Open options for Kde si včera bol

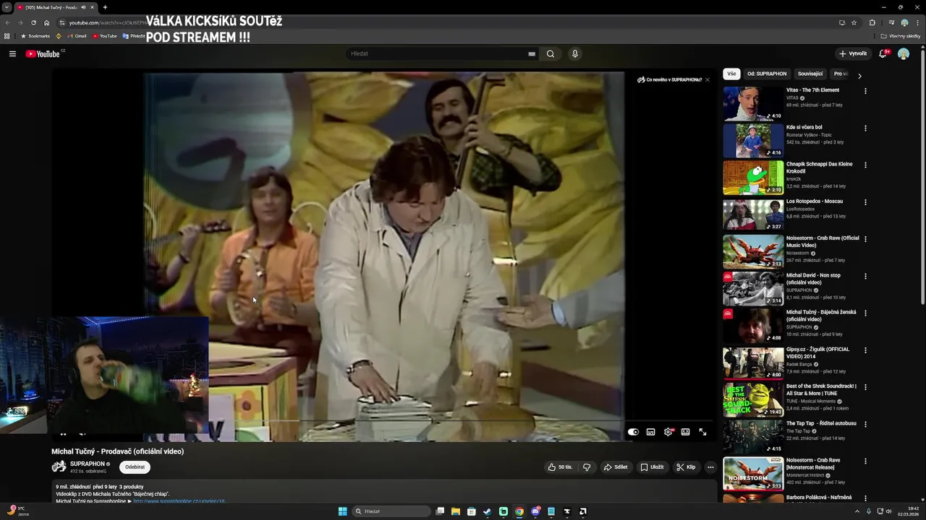(865, 128)
